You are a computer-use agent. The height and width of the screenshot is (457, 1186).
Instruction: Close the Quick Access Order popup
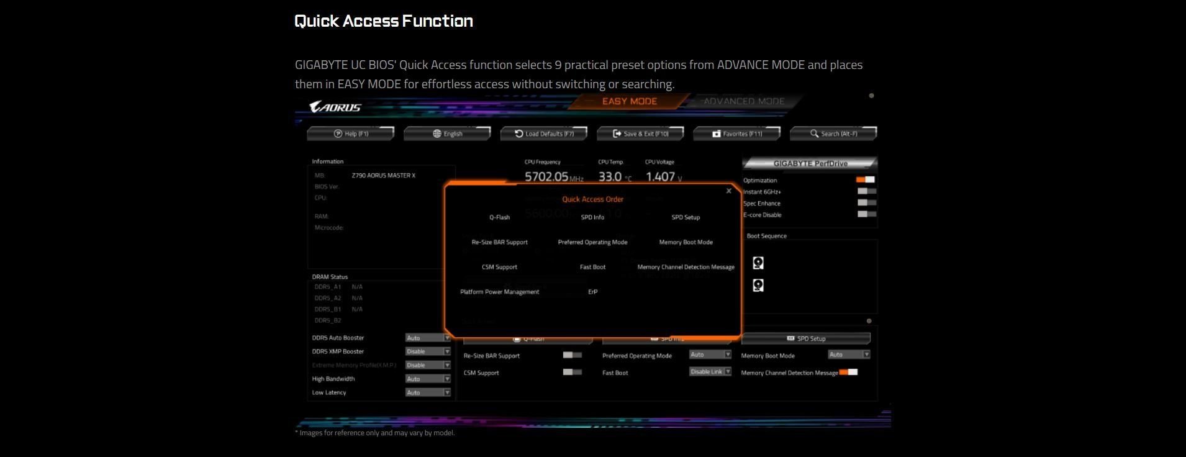(x=729, y=191)
